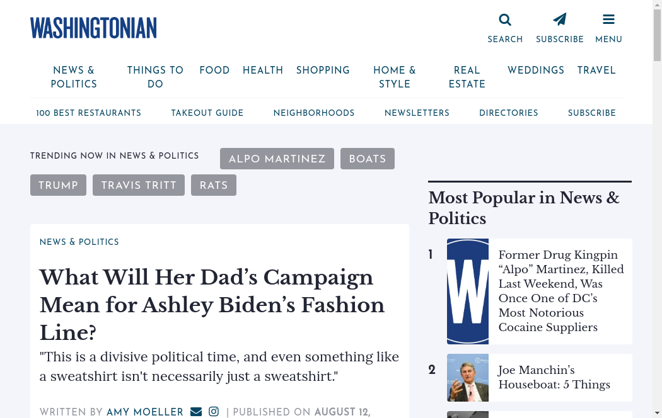The width and height of the screenshot is (662, 418).
Task: Open Amy Moeller's Instagram icon
Action: click(214, 412)
